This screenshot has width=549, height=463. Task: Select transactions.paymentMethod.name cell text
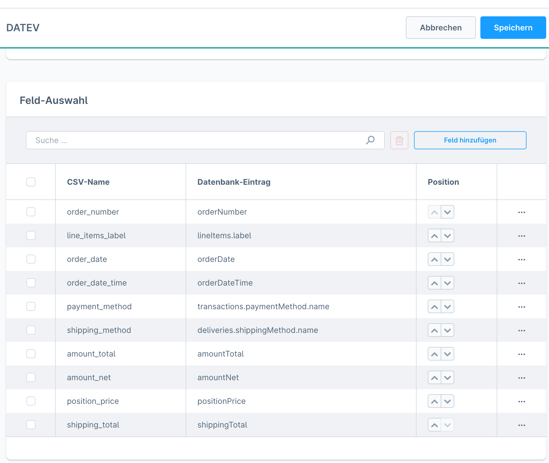pyautogui.click(x=263, y=306)
